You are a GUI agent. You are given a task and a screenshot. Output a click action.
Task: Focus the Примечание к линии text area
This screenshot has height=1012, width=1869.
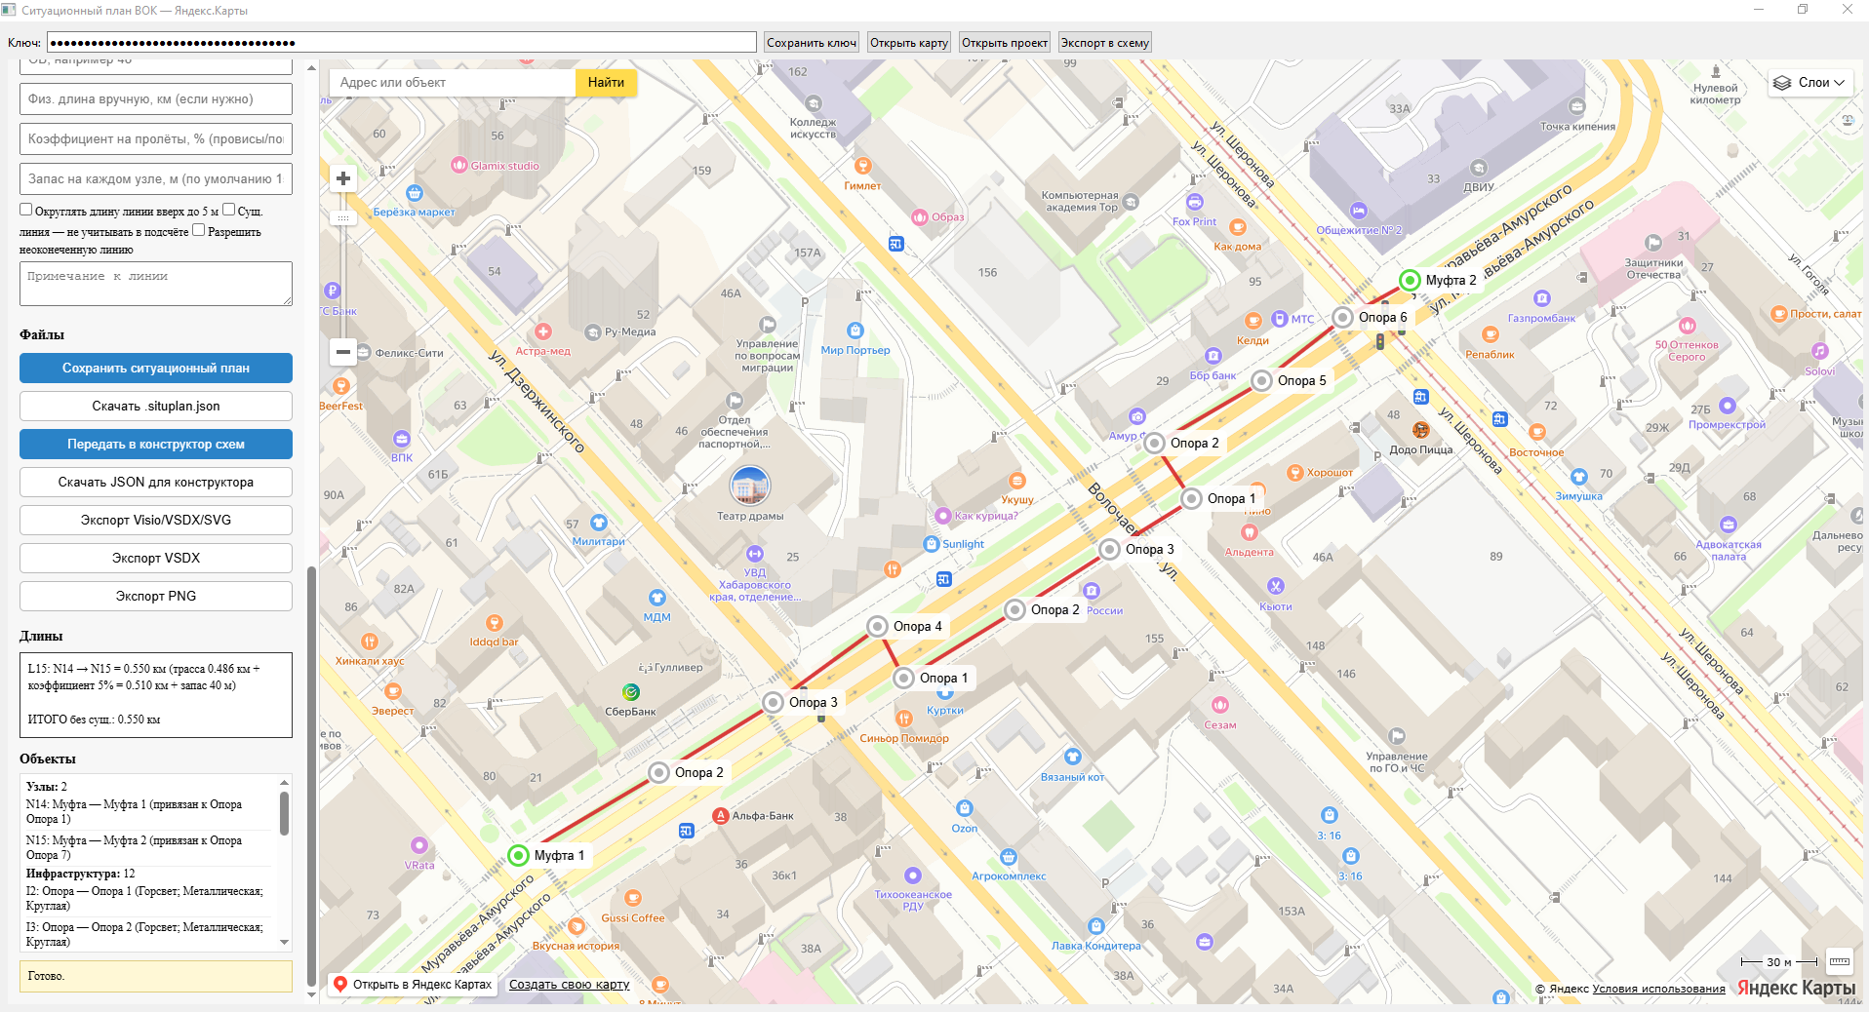(156, 284)
